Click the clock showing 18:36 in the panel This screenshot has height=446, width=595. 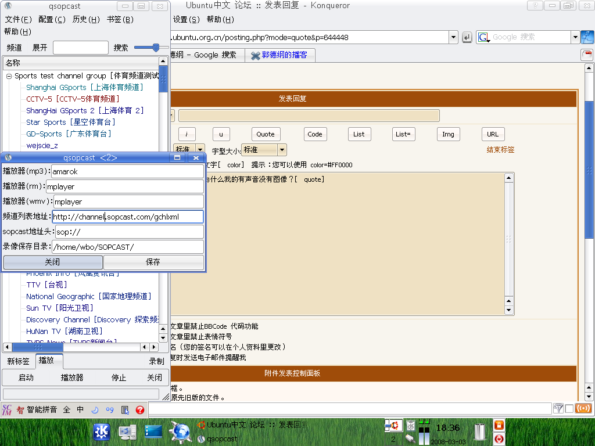[x=448, y=428]
